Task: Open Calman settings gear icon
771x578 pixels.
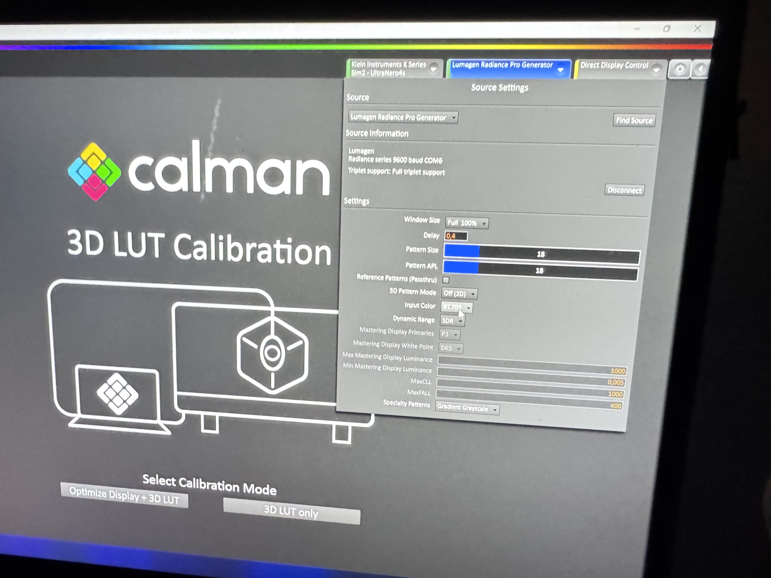Action: coord(679,69)
